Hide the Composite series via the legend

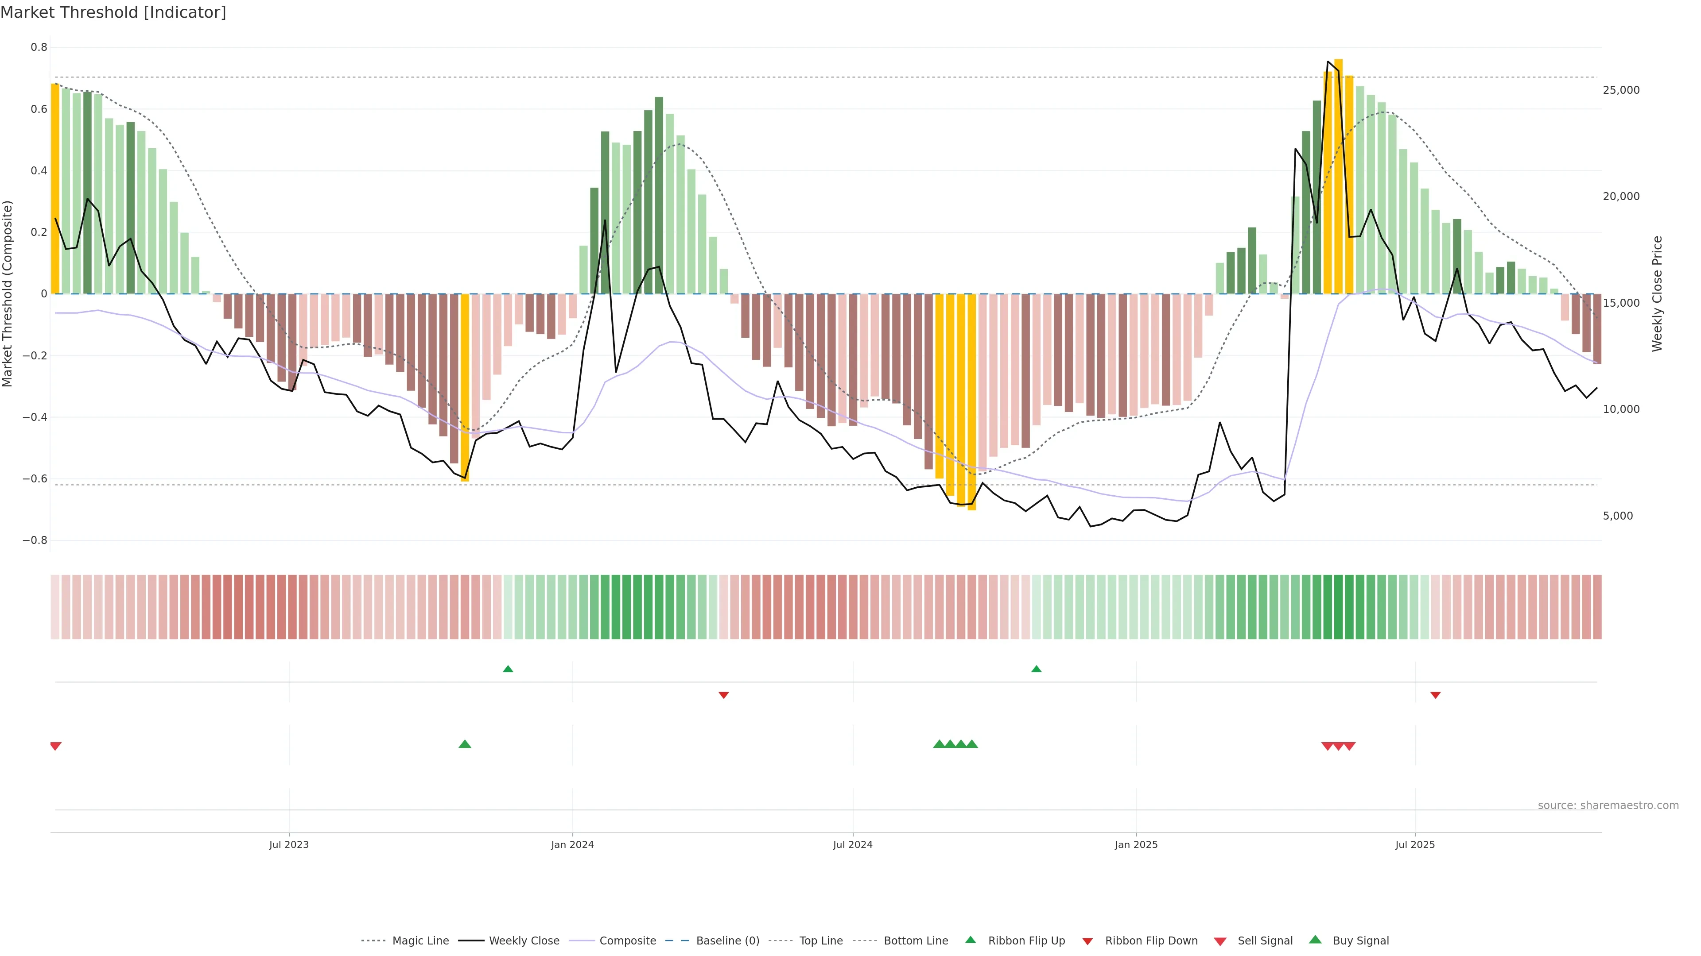pos(627,941)
